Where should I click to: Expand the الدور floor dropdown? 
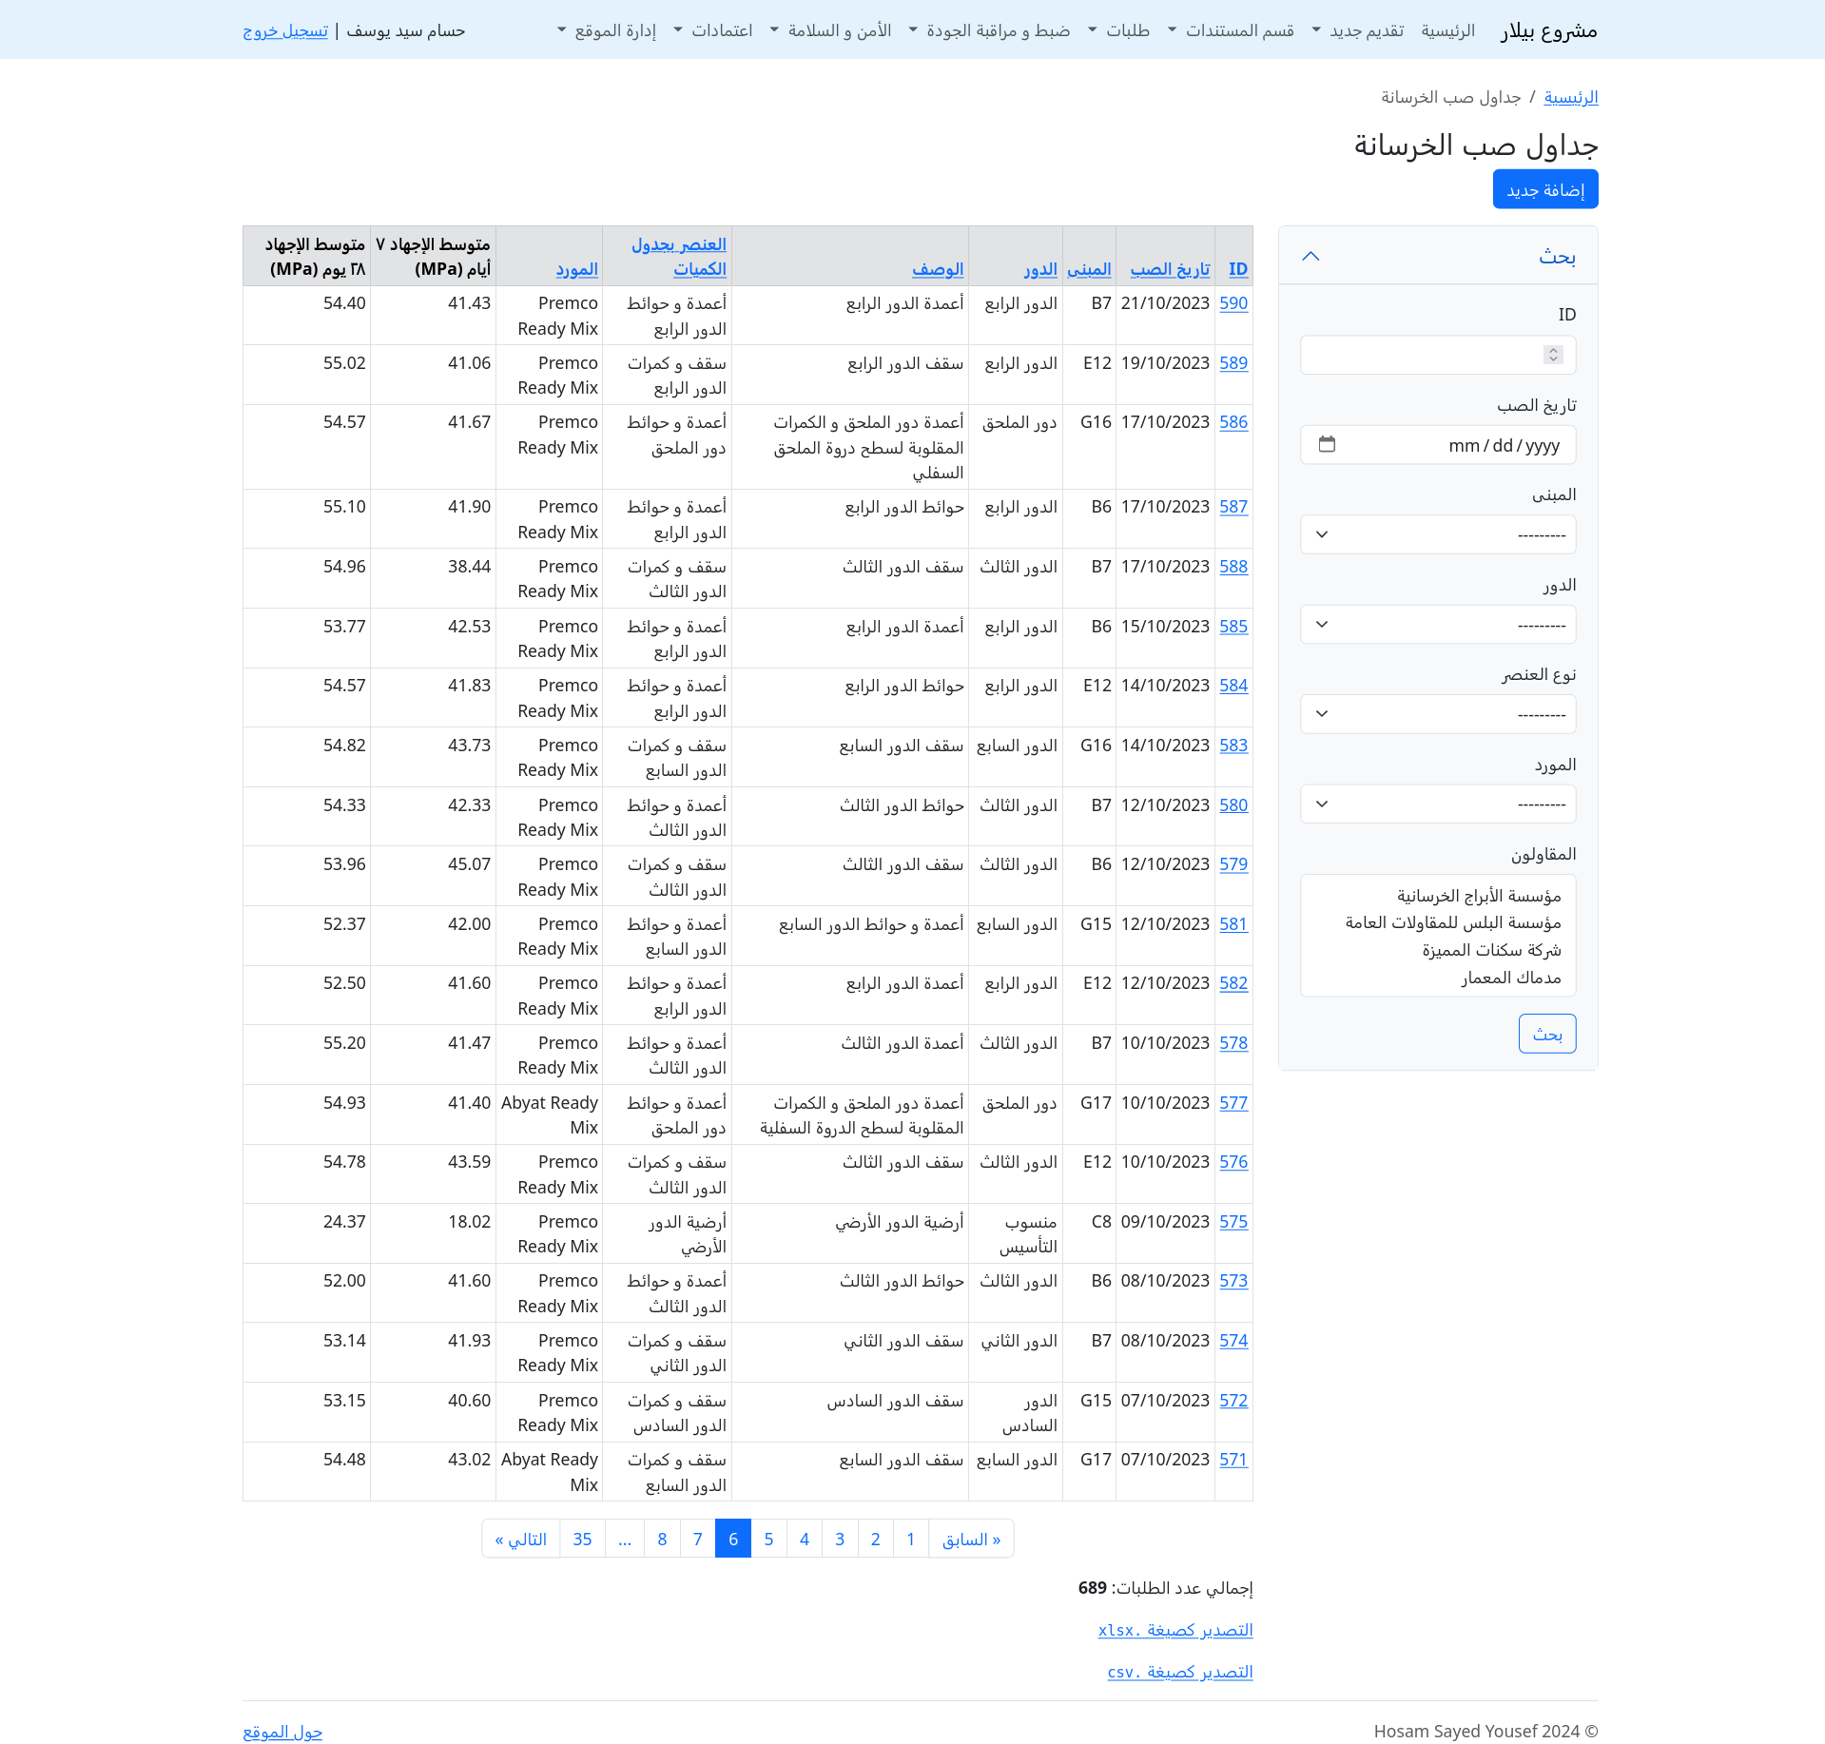click(1437, 625)
